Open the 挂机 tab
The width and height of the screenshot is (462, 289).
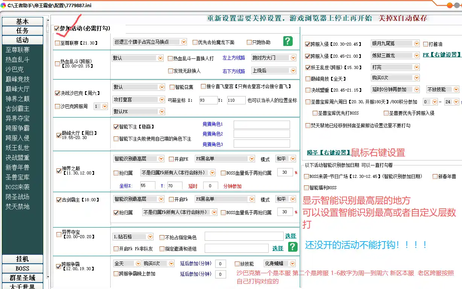click(22, 259)
